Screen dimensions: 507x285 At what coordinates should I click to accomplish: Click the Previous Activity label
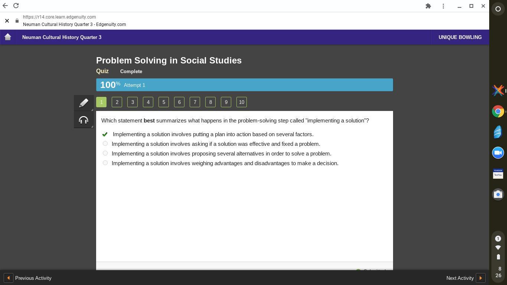tap(33, 278)
